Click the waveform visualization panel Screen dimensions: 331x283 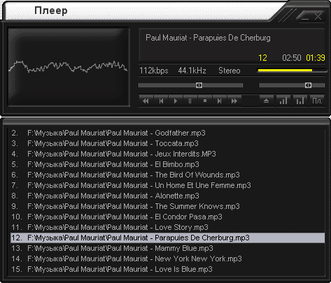pyautogui.click(x=69, y=67)
